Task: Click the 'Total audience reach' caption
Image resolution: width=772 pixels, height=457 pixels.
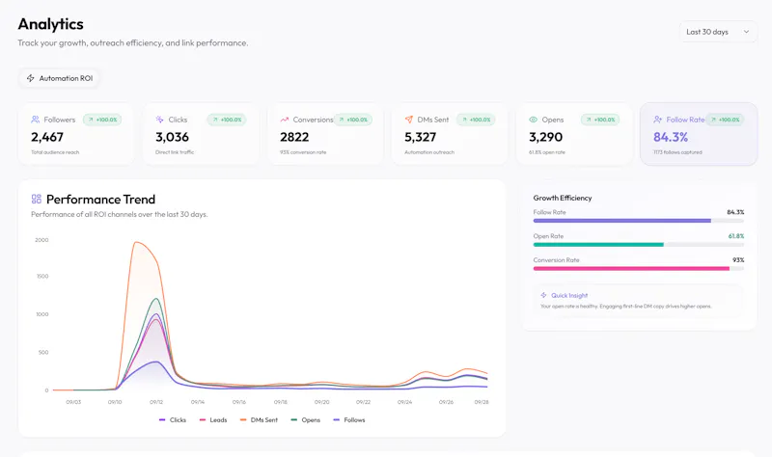Action: [55, 152]
